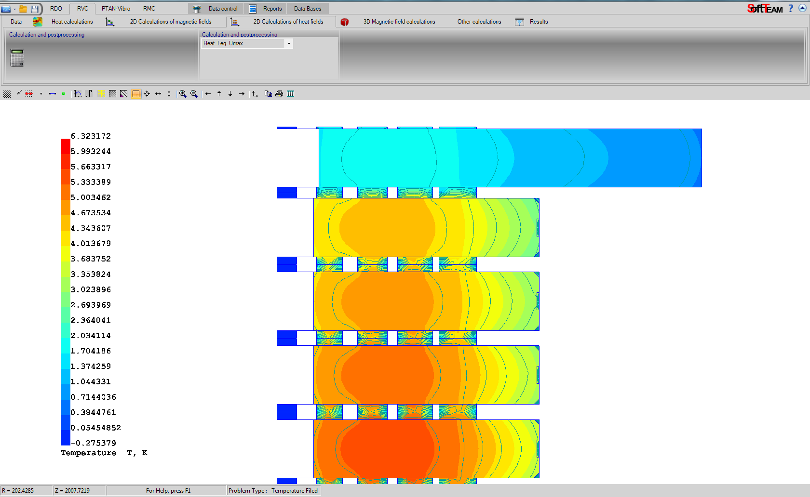The image size is (810, 497).
Task: Click the Z = 2007.7219 status field
Action: [x=80, y=491]
